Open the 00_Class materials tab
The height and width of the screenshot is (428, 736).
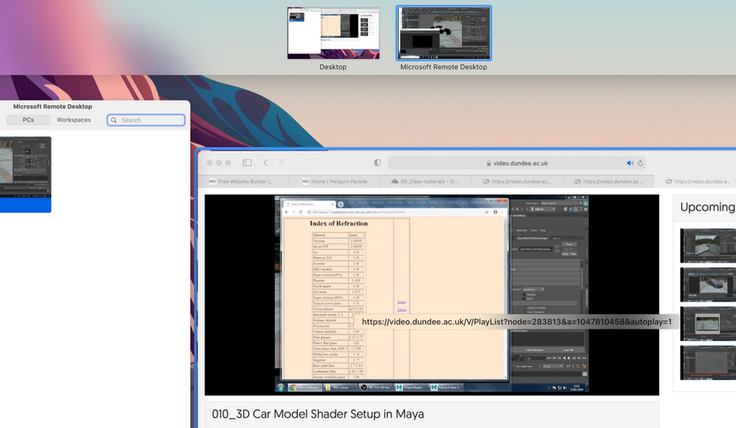[425, 181]
